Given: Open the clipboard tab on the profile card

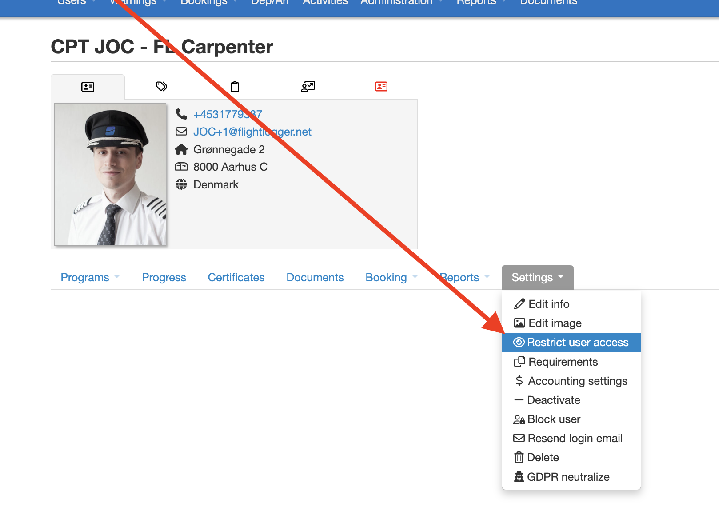Looking at the screenshot, I should [x=235, y=86].
